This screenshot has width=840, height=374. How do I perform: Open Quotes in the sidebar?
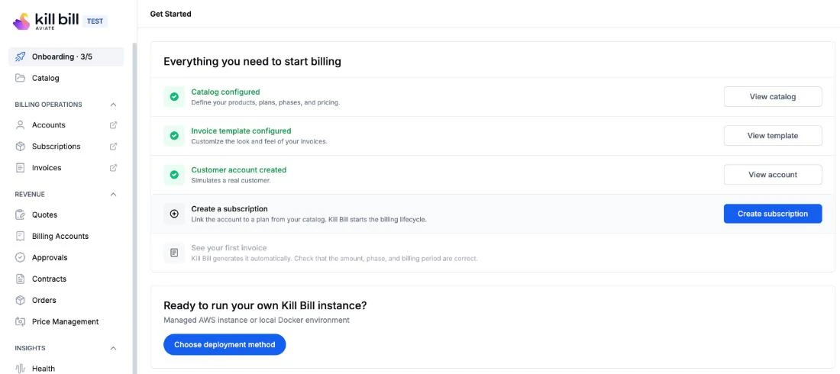(66, 215)
